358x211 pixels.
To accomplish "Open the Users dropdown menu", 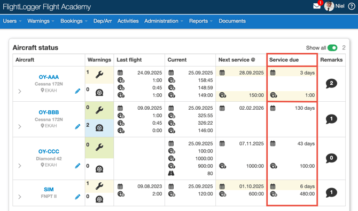I will pos(12,21).
